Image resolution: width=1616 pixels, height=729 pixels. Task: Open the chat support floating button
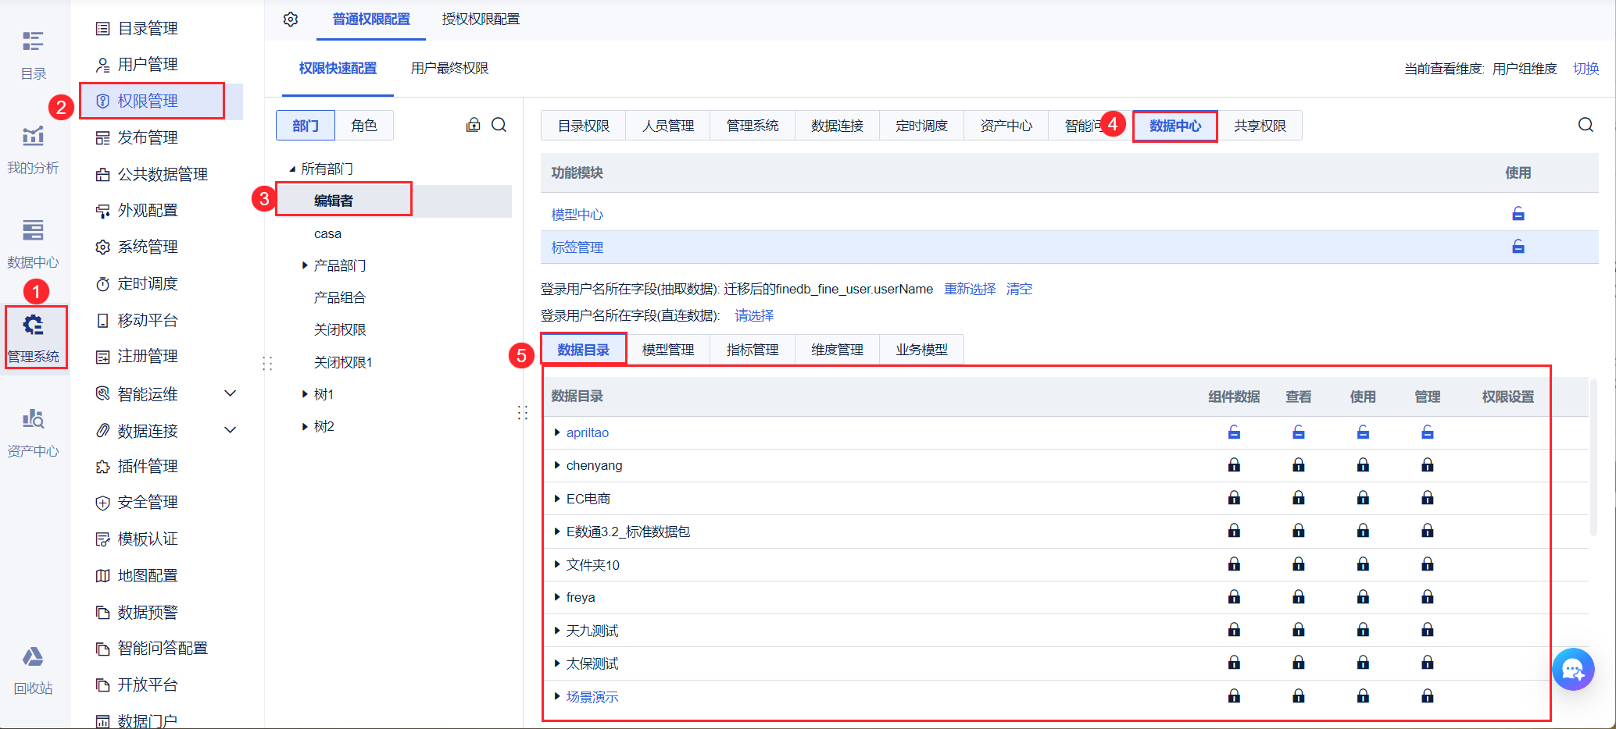1573,669
